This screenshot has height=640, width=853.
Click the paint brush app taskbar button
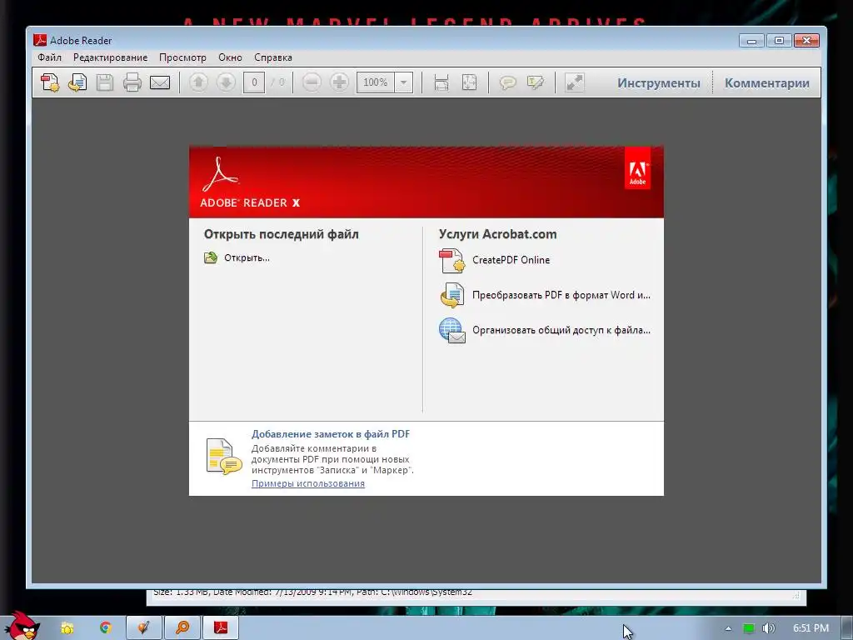[143, 627]
